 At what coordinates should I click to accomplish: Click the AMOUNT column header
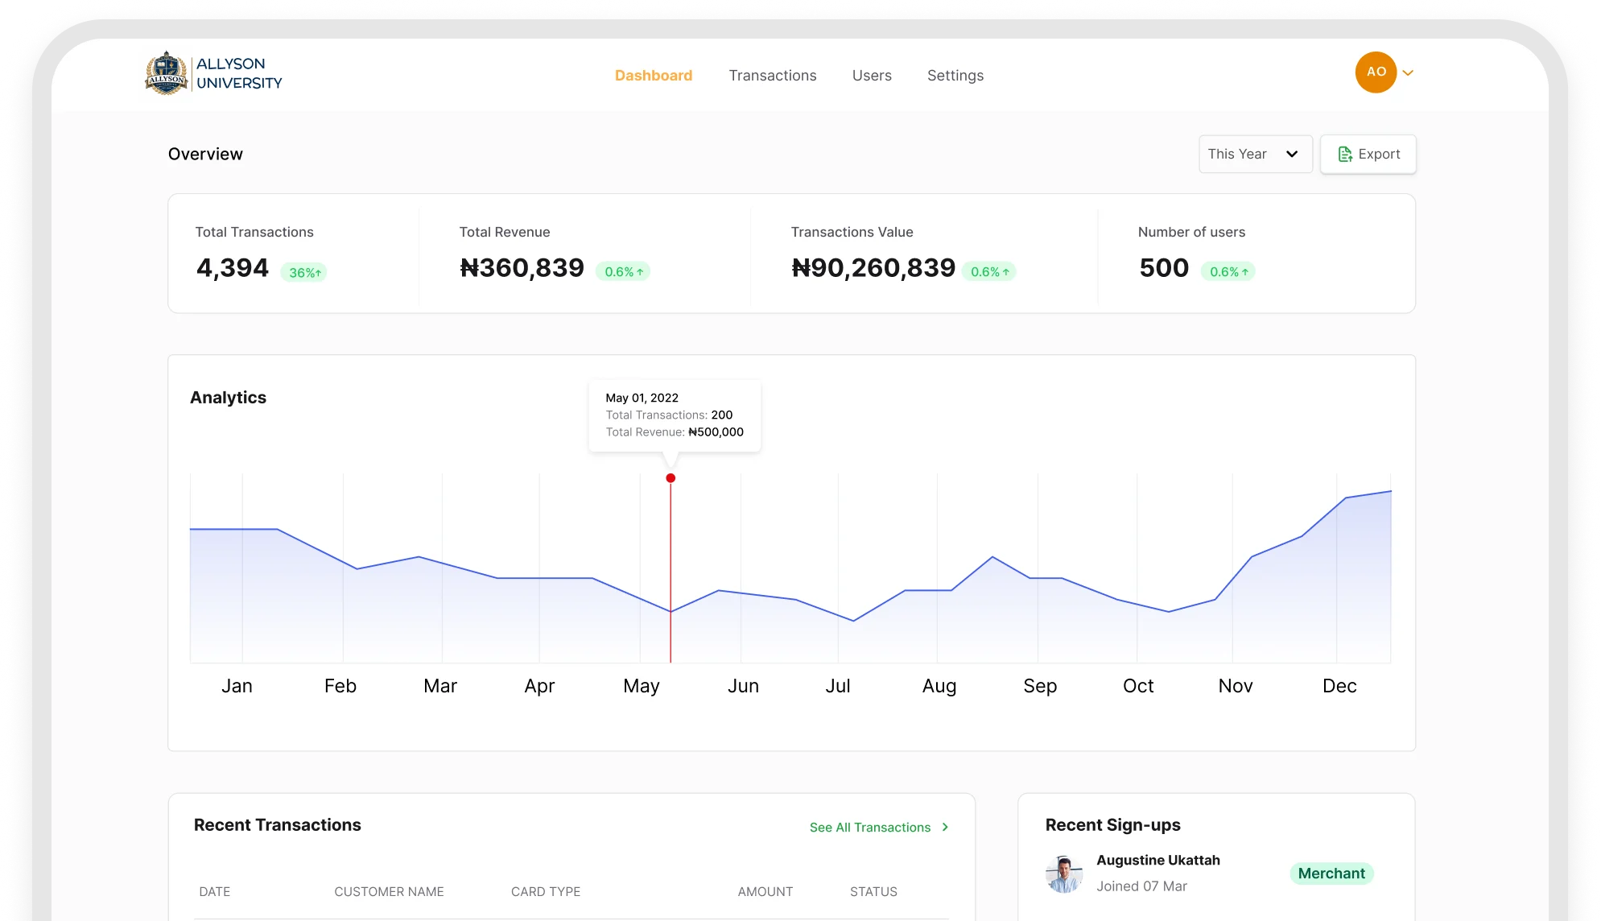pyautogui.click(x=765, y=891)
